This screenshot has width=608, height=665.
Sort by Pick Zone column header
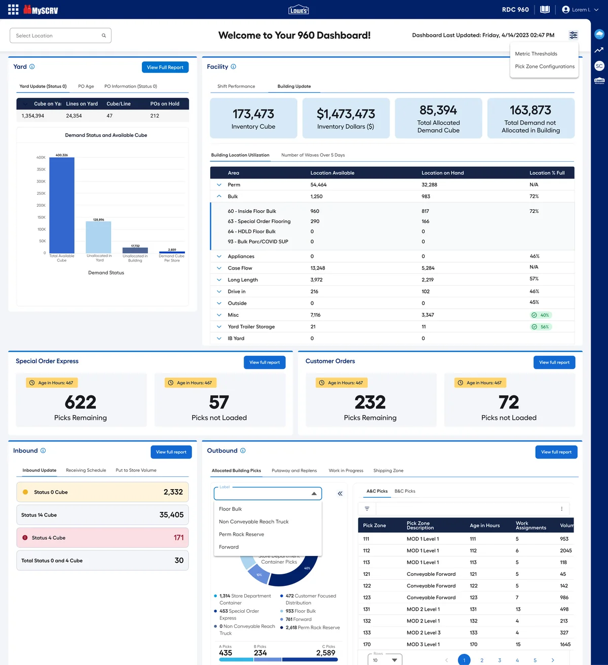pos(374,526)
